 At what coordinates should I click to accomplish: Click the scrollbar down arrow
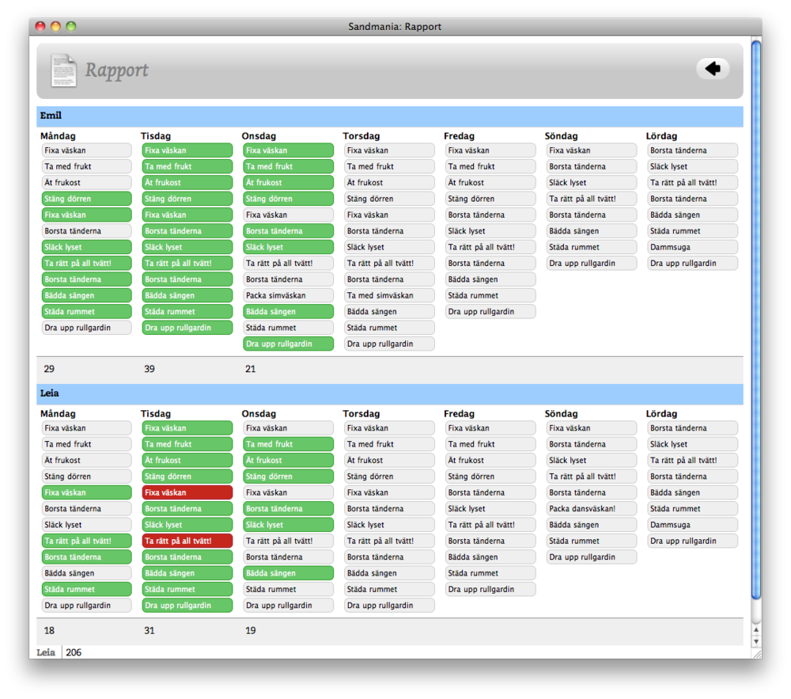click(x=755, y=640)
